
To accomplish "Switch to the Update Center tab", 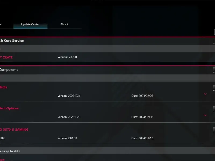I will coord(30,24).
